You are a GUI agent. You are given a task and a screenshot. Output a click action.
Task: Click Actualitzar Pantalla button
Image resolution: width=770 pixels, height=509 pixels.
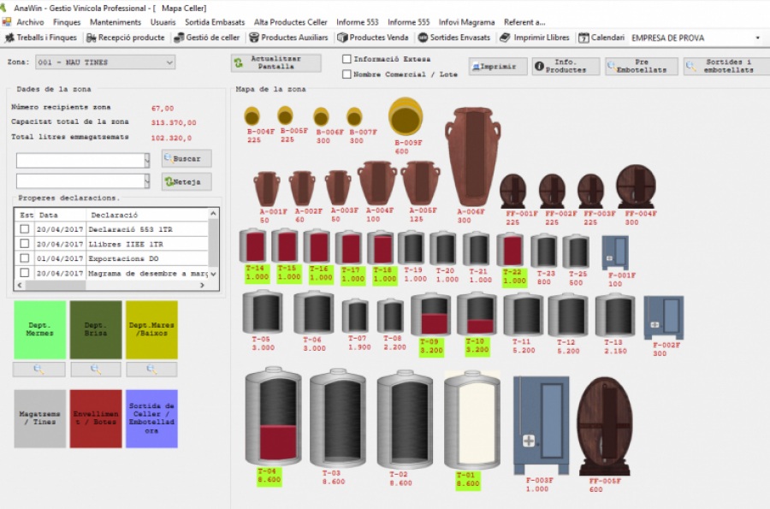(x=276, y=62)
